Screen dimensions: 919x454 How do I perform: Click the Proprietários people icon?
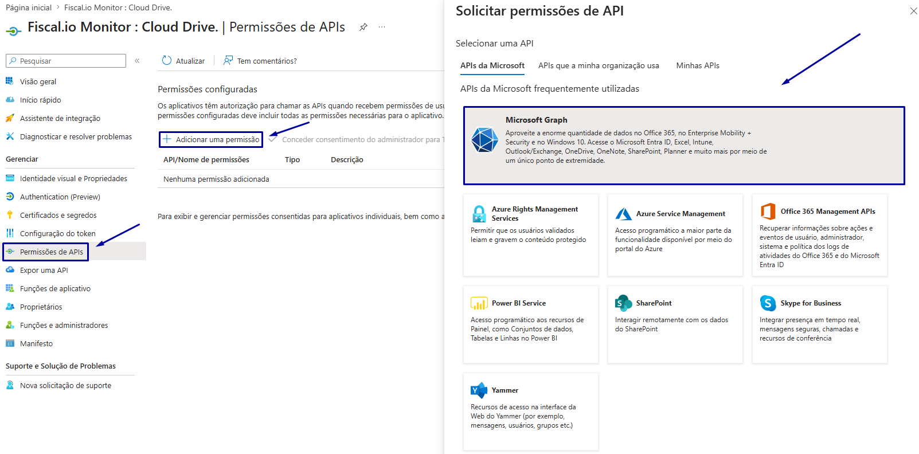point(10,307)
